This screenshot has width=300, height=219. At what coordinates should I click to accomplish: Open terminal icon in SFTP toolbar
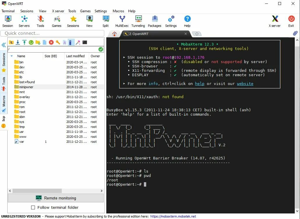tap(85, 42)
